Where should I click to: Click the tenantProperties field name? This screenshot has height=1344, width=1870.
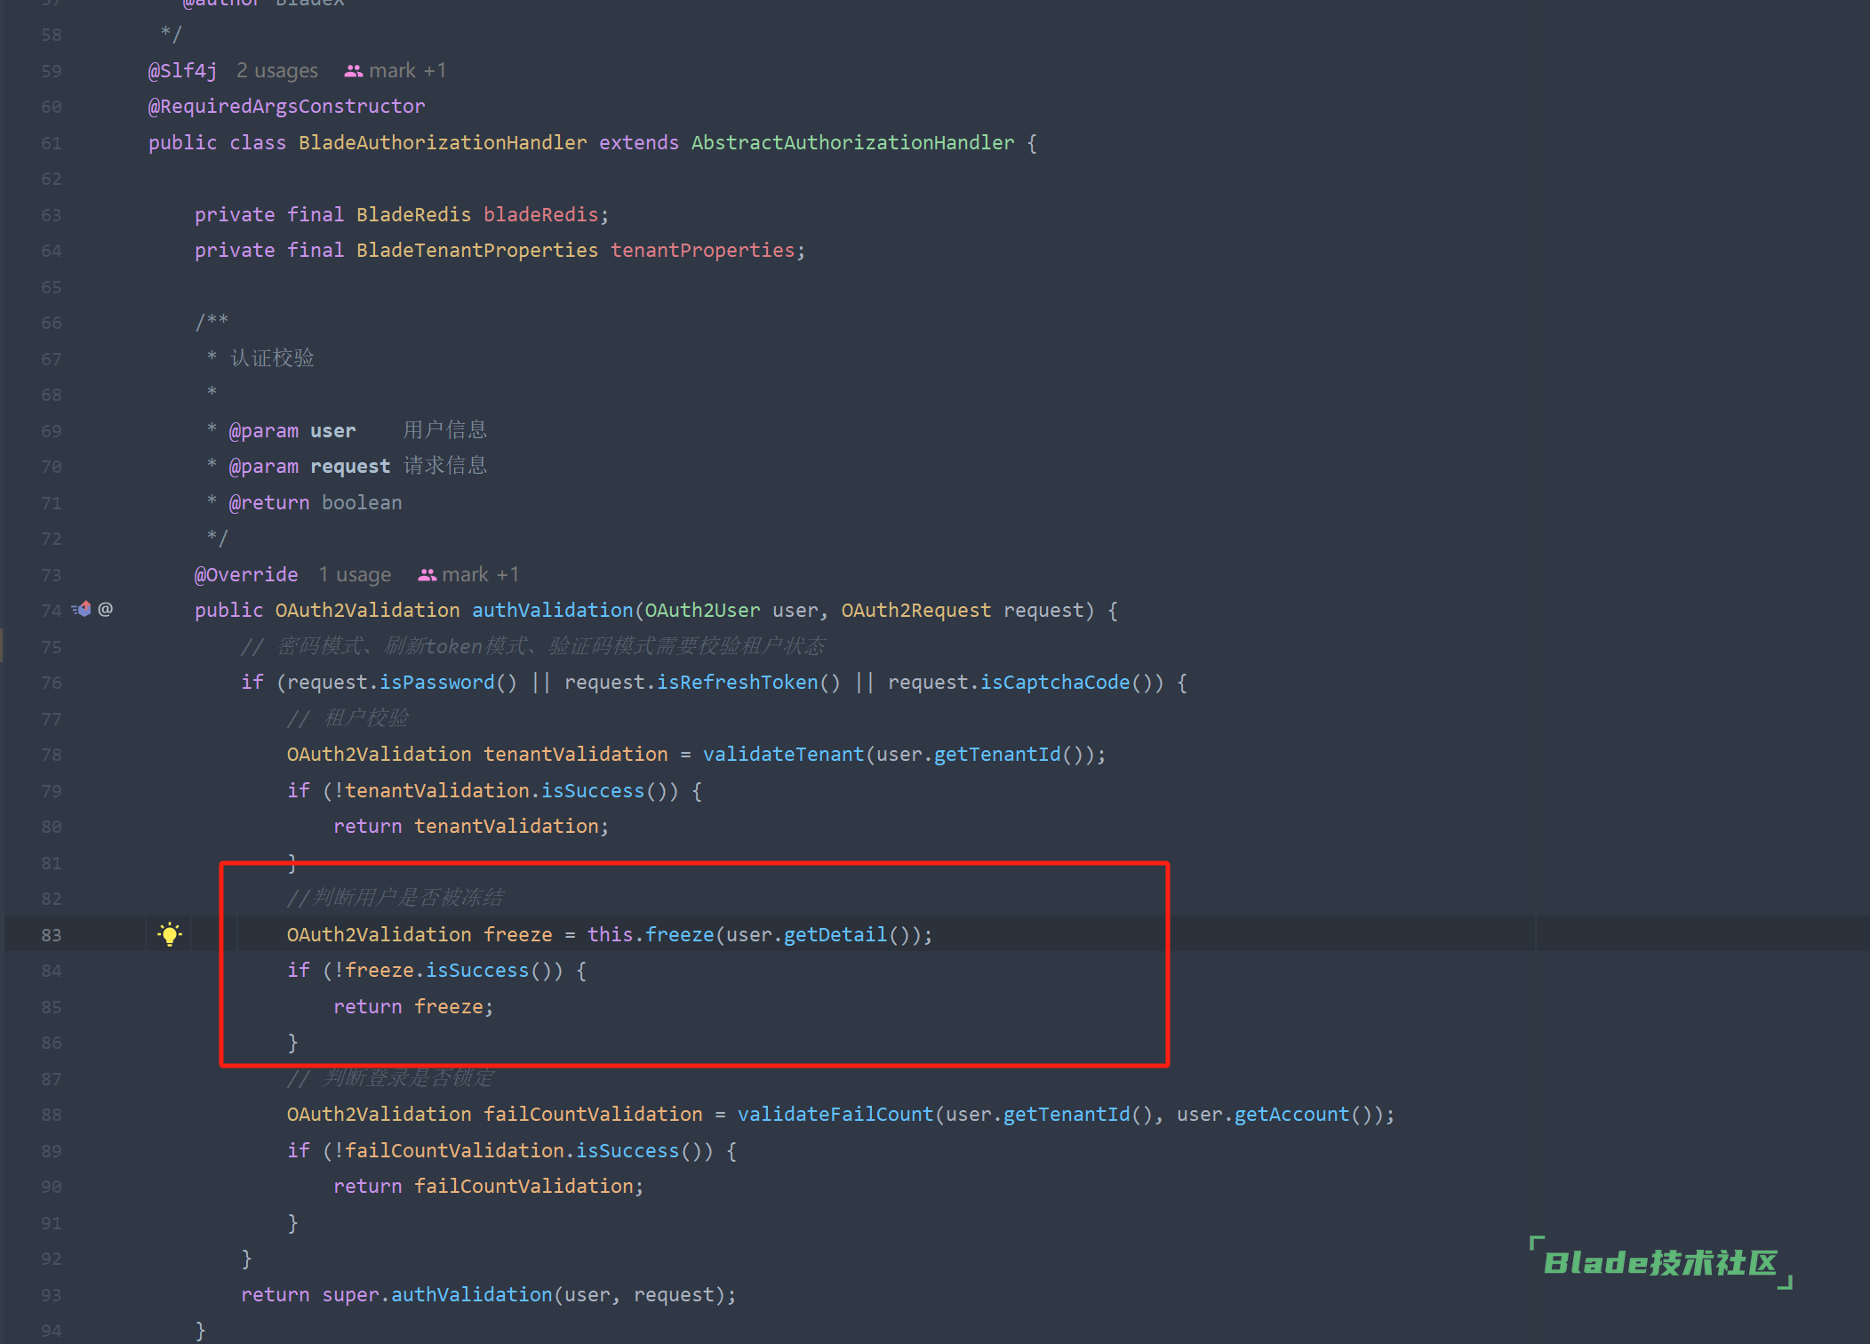click(x=703, y=251)
